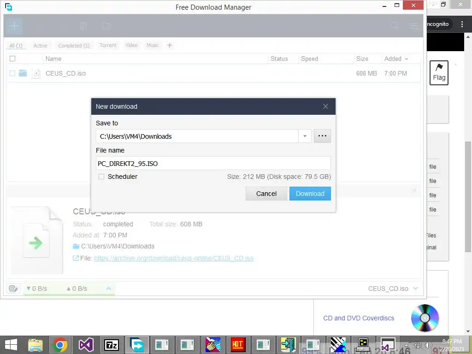This screenshot has height=354, width=472.
Task: Switch to the Active tab
Action: [41, 46]
